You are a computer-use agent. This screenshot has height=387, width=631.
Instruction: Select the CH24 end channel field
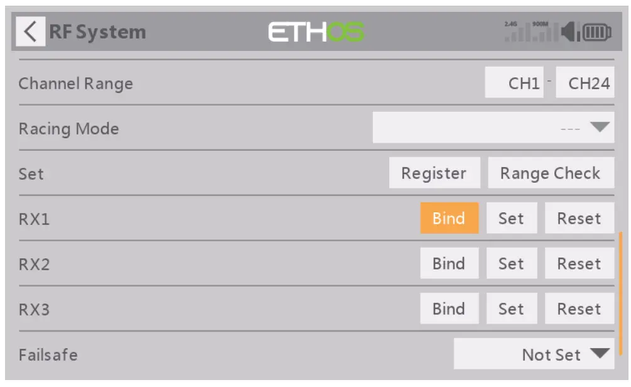585,84
